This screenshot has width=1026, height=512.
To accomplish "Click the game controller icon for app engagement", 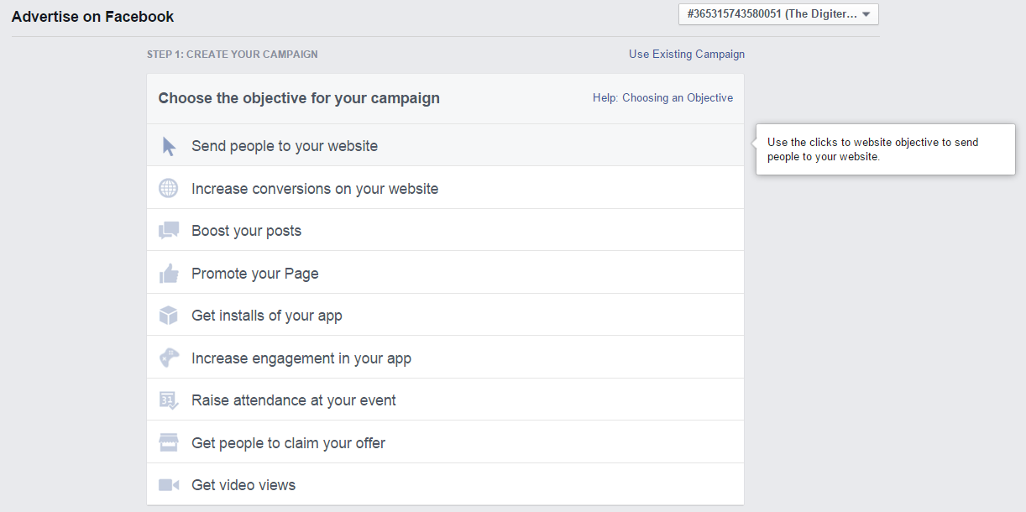I will click(169, 358).
